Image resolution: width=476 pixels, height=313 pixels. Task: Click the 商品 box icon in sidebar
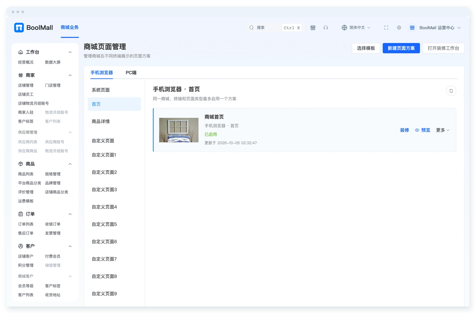[21, 164]
